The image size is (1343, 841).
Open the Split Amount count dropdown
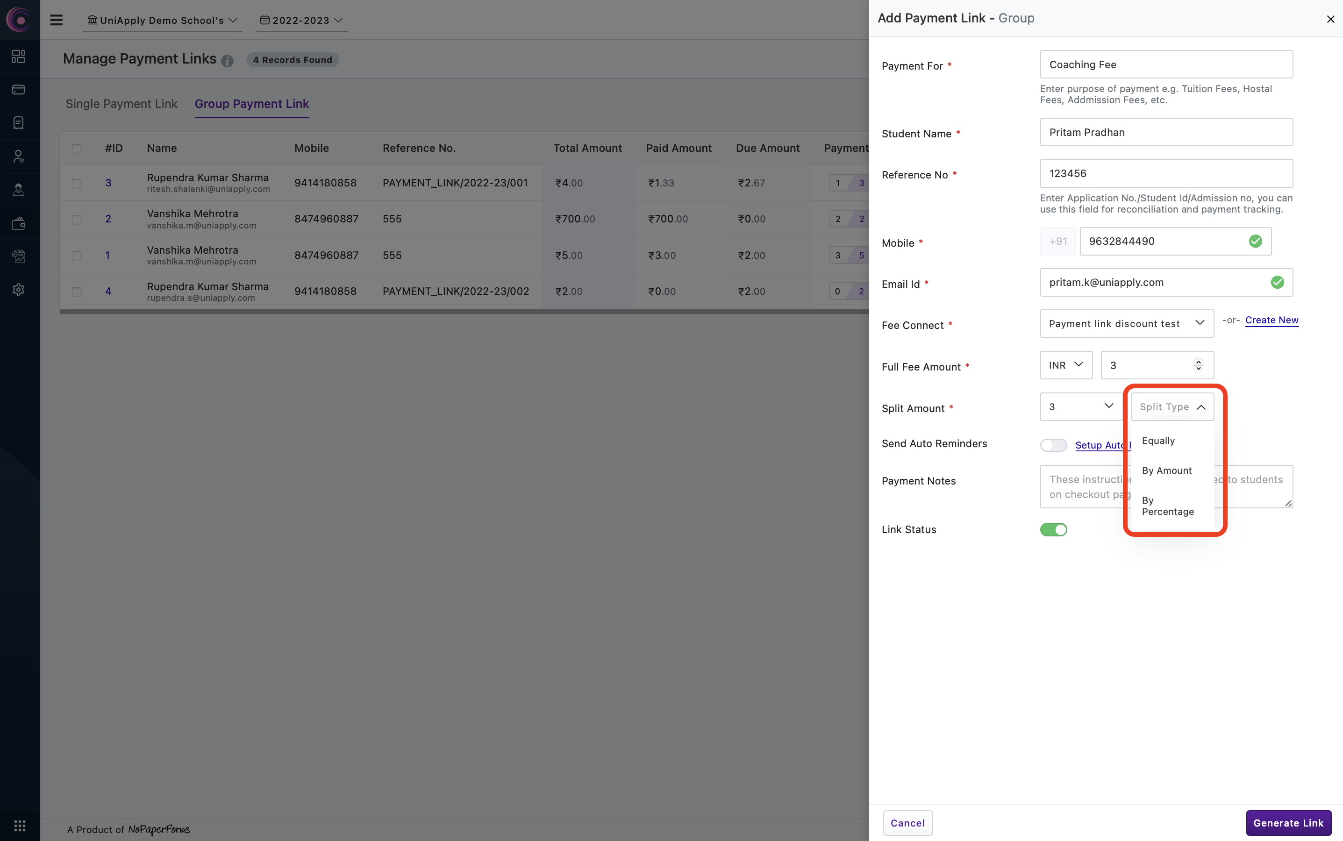pos(1081,406)
